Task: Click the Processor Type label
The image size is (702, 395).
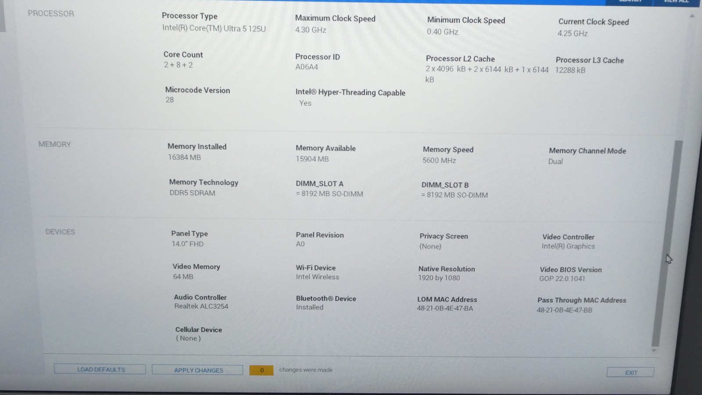Action: point(190,16)
